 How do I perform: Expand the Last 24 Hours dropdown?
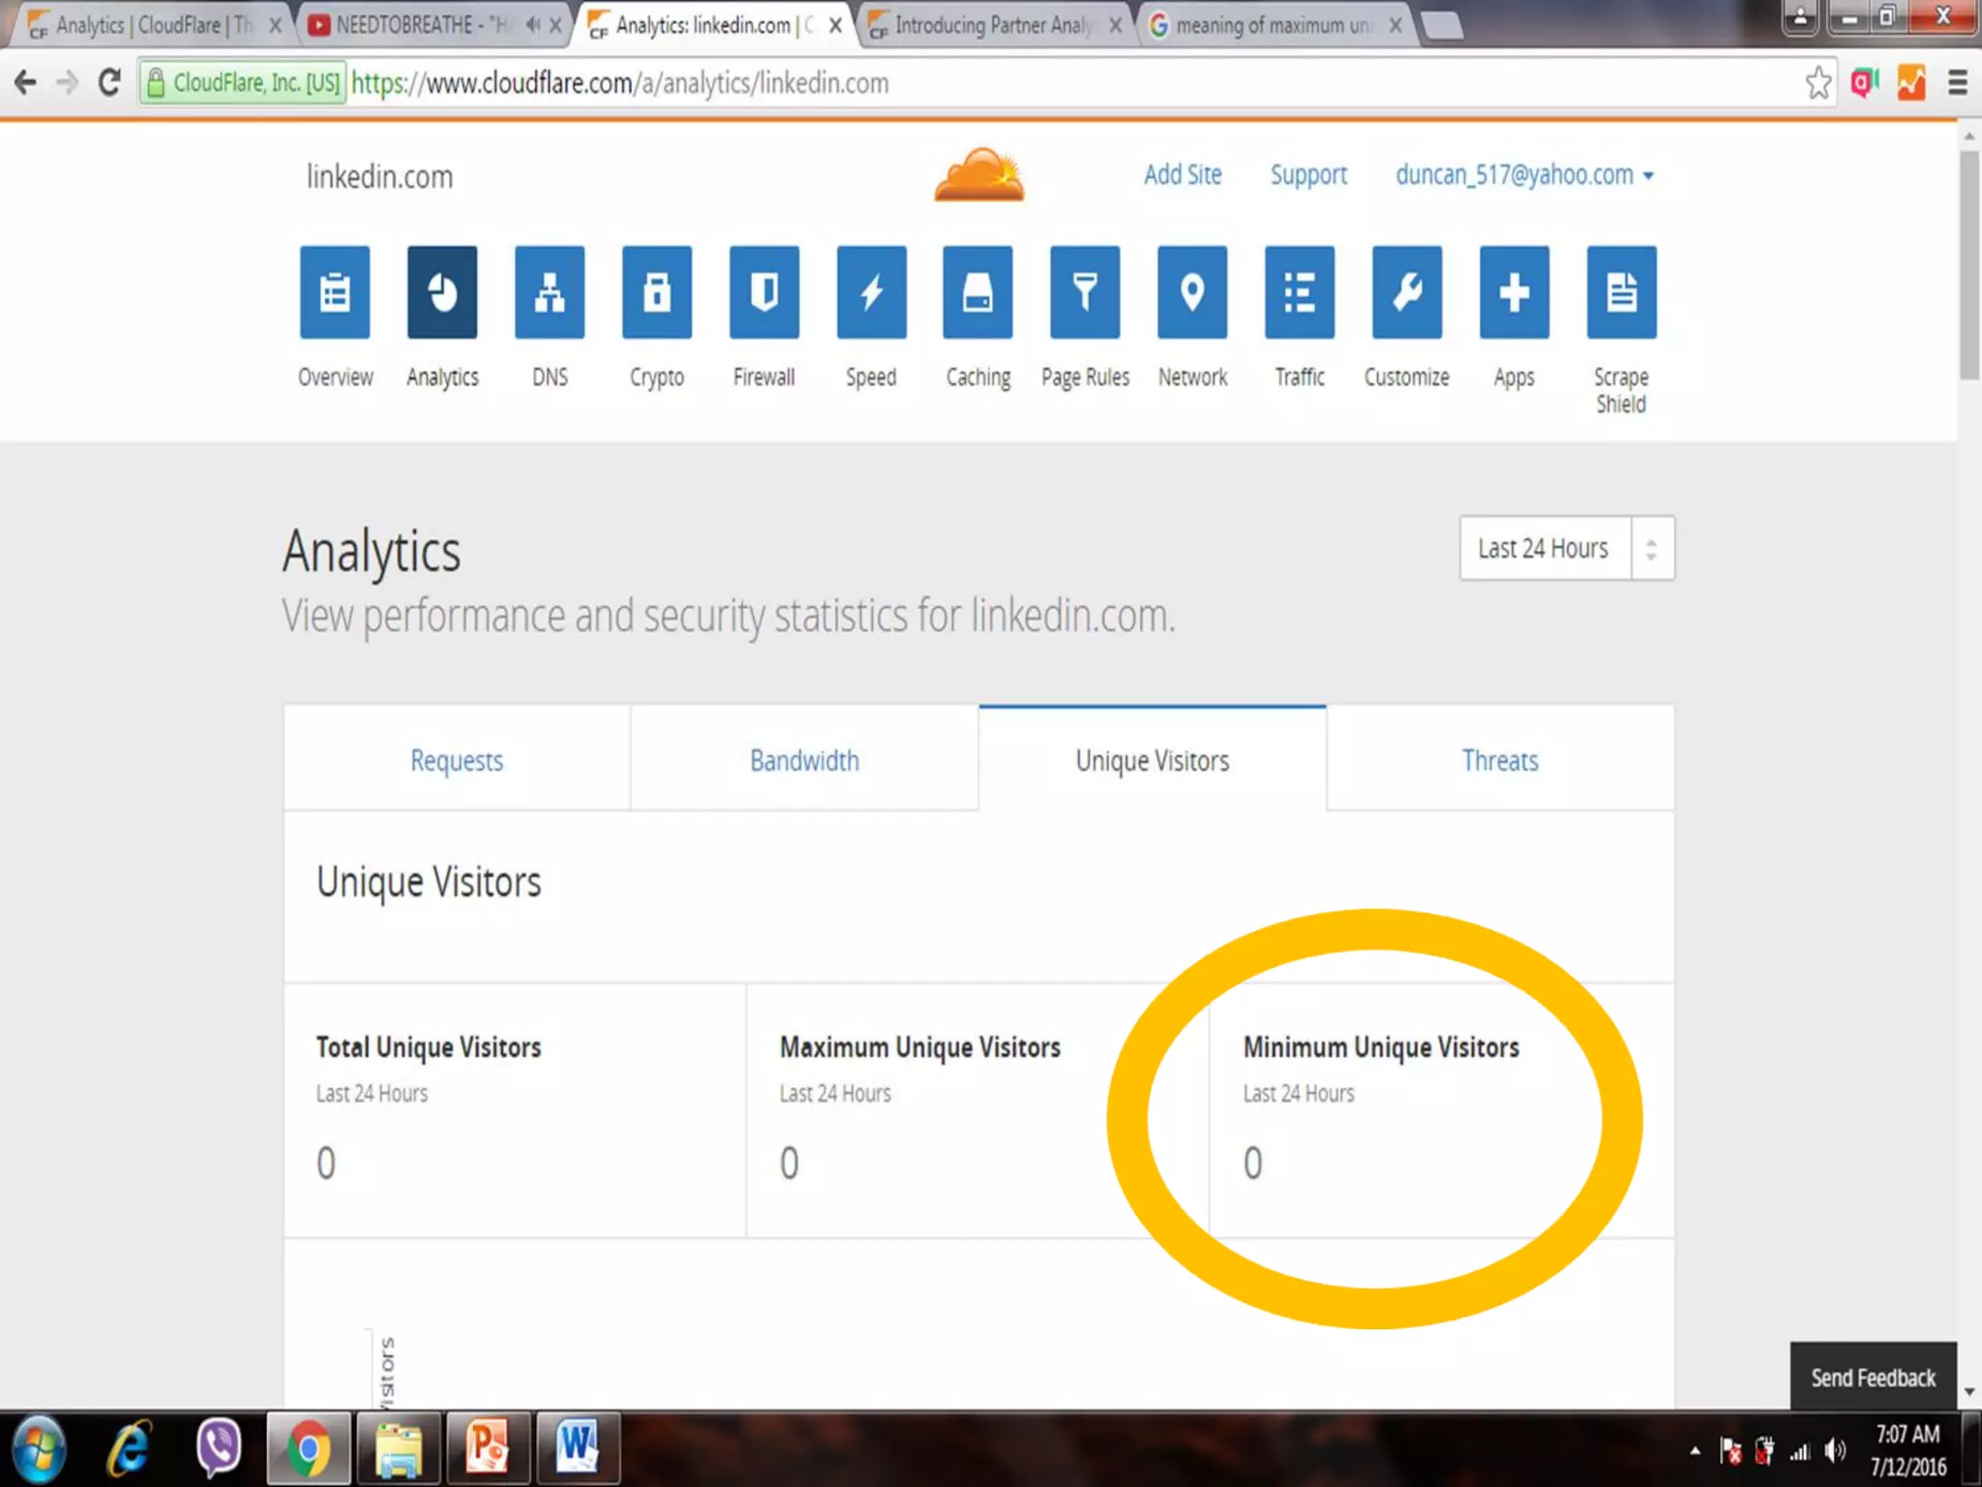click(1566, 548)
